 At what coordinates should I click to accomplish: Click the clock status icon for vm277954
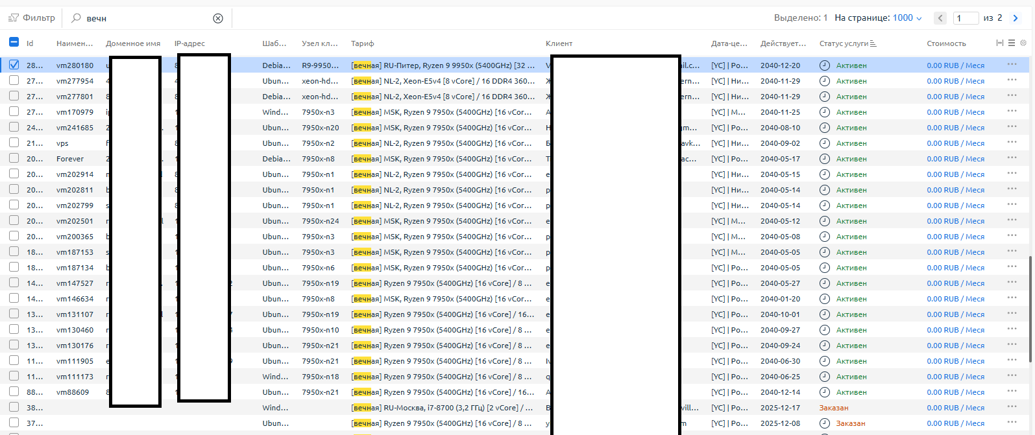click(x=824, y=81)
